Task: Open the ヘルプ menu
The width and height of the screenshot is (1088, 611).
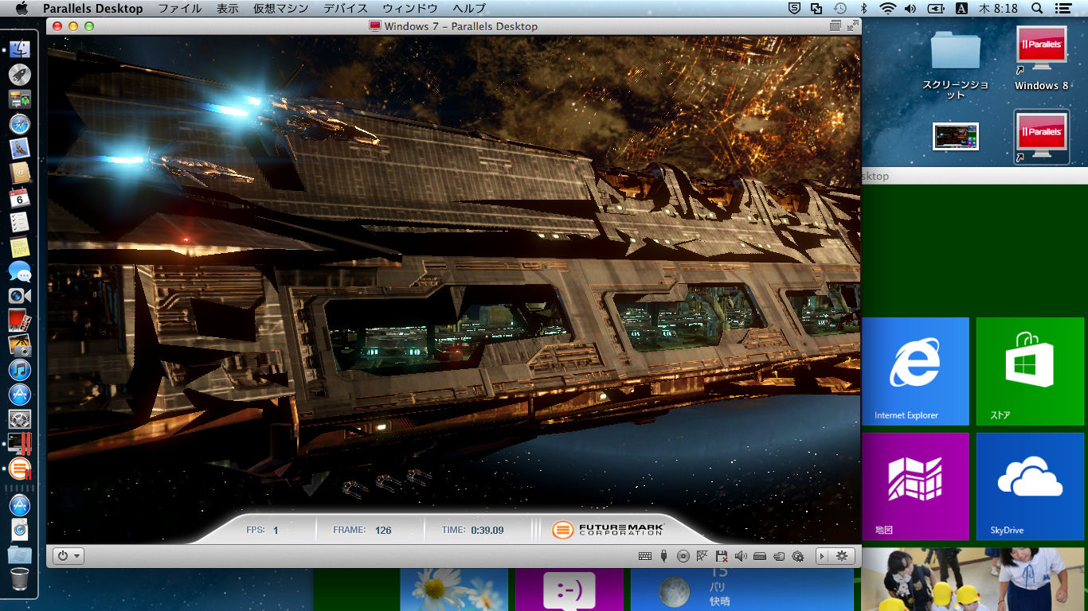Action: pyautogui.click(x=469, y=8)
